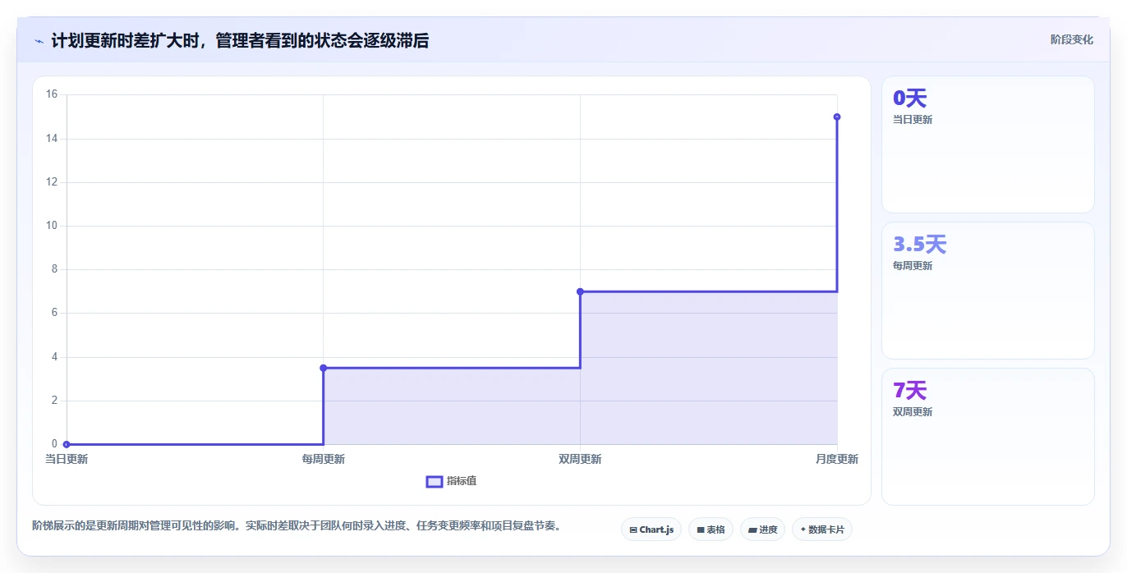This screenshot has height=573, width=1127.
Task: Click y-axis value 4
Action: [54, 357]
